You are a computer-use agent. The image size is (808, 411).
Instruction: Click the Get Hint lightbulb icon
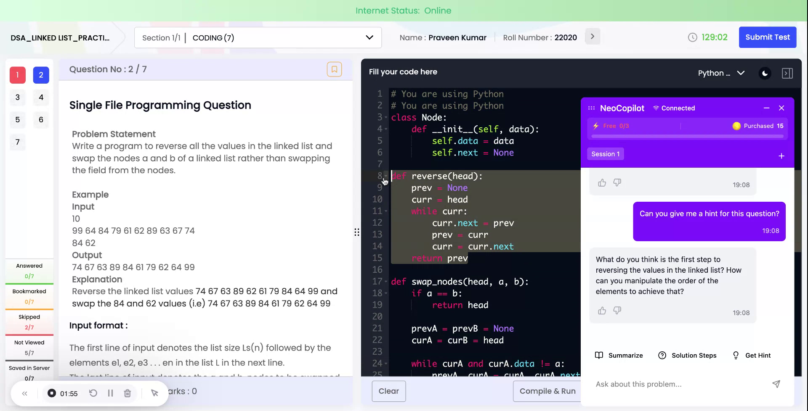[736, 355]
